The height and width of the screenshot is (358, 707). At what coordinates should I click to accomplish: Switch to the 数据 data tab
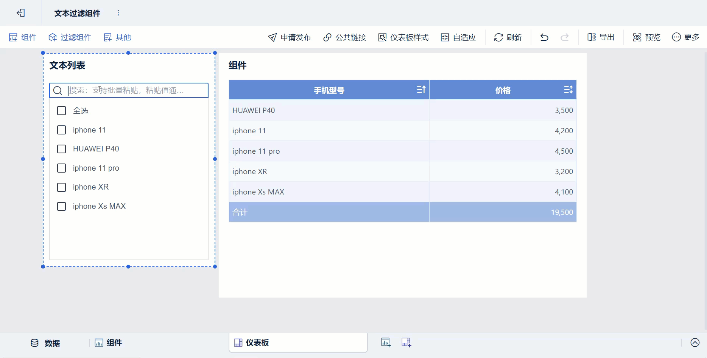pos(45,343)
